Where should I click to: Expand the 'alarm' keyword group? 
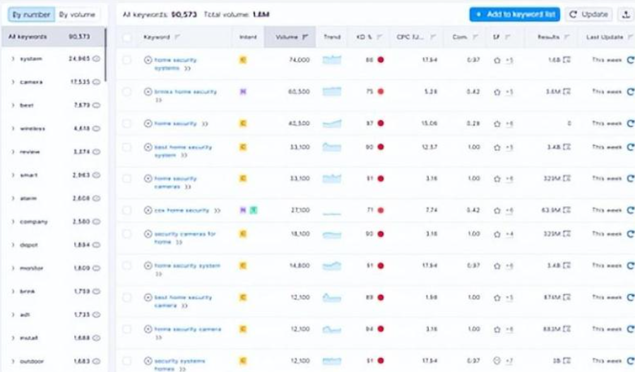pyautogui.click(x=13, y=198)
